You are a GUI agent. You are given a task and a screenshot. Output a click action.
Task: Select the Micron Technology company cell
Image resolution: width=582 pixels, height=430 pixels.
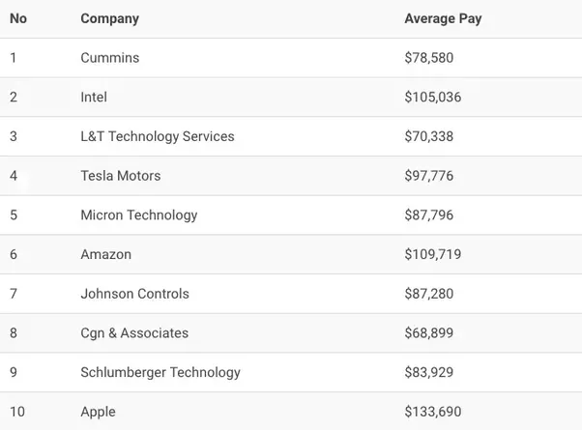[x=138, y=215]
